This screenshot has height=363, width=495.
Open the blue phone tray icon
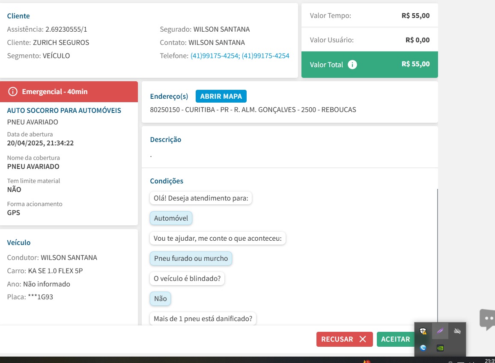pos(423,348)
